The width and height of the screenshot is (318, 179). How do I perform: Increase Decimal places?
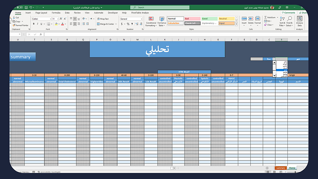(137, 24)
